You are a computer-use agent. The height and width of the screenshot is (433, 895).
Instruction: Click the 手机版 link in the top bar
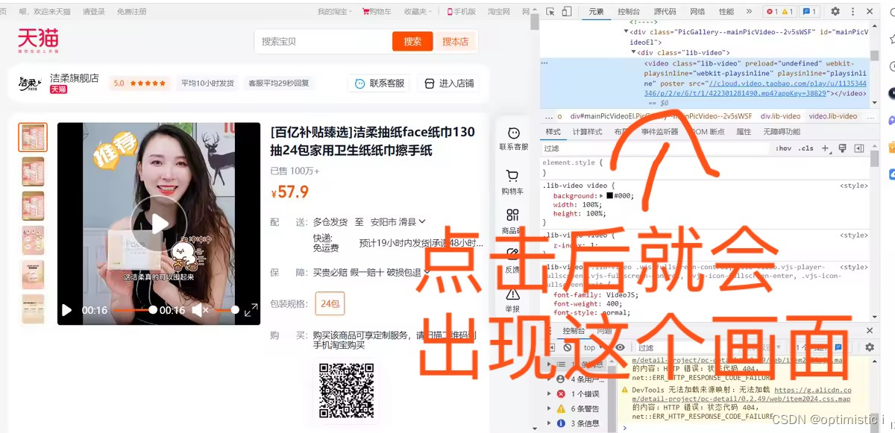pos(462,12)
